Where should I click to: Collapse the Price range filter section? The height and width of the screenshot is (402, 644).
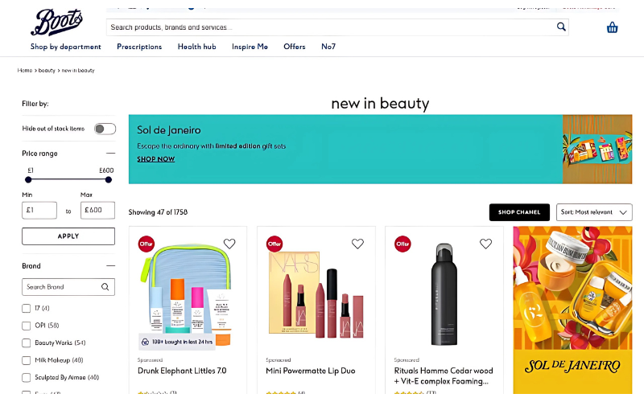[110, 153]
